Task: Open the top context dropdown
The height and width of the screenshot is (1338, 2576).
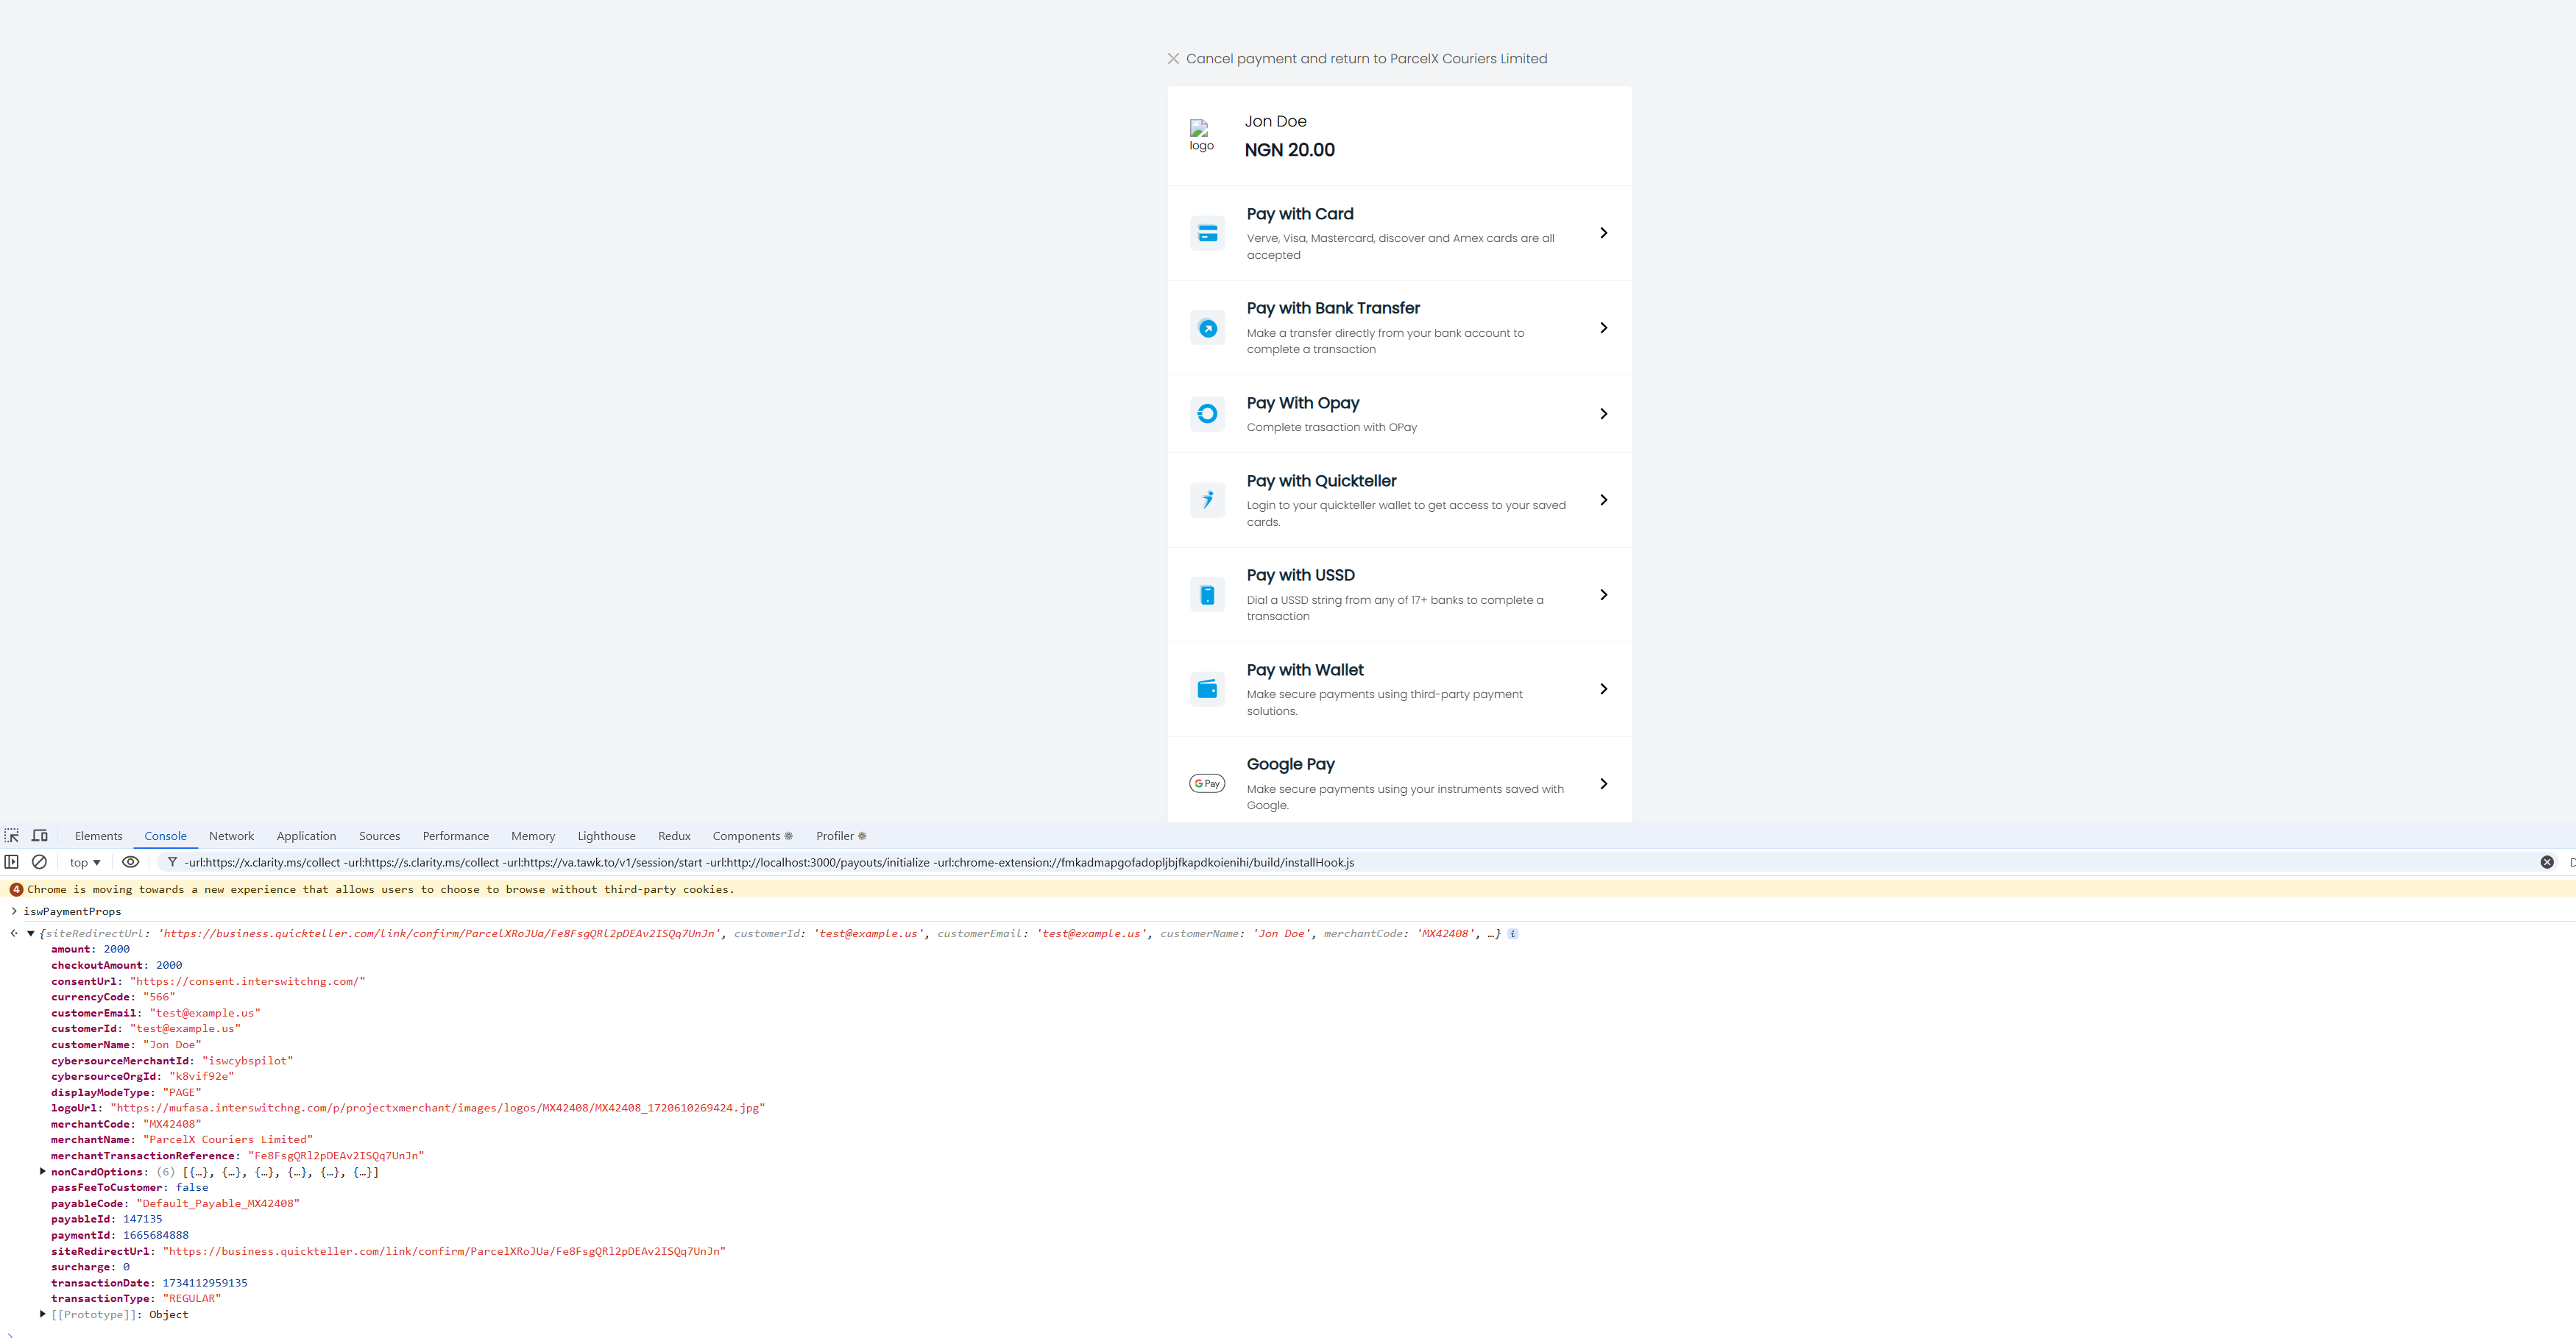Action: [x=85, y=862]
